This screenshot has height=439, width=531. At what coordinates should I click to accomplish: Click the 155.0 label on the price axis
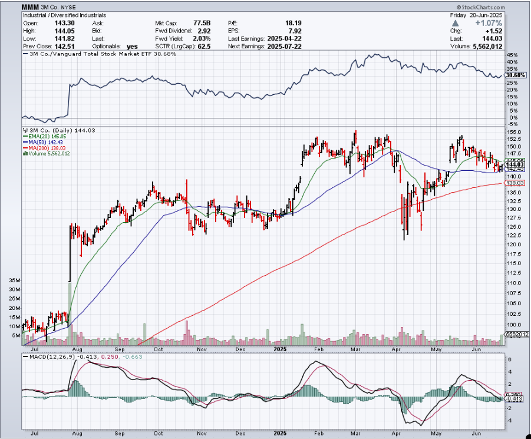(514, 132)
